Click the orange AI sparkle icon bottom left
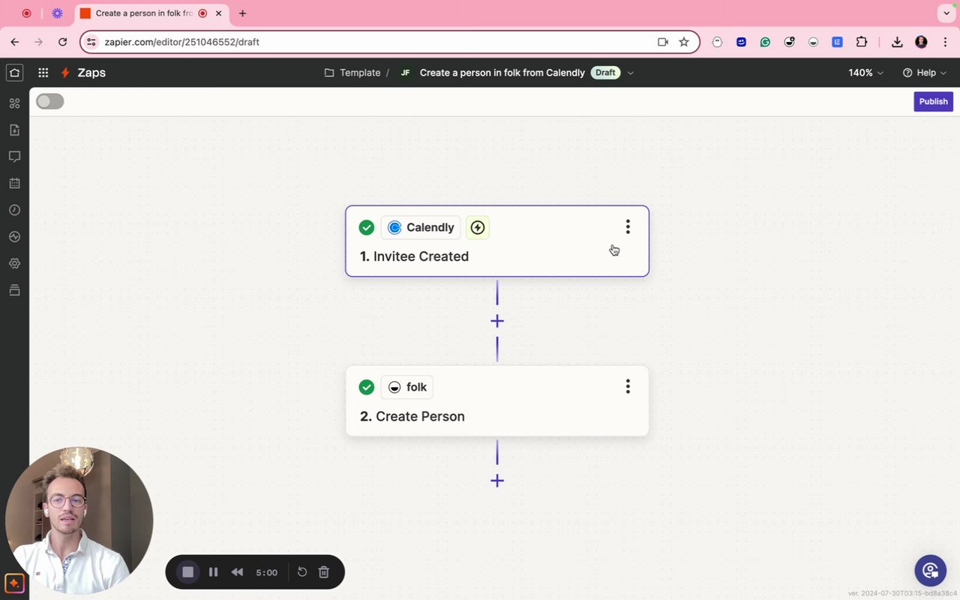This screenshot has width=960, height=600. [14, 583]
